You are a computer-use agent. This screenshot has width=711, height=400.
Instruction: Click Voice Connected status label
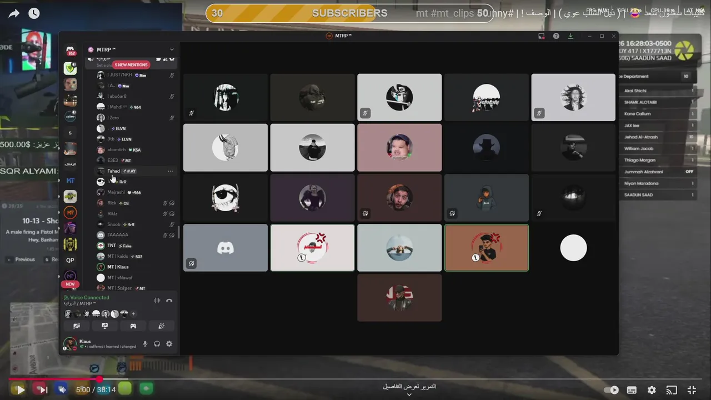(x=89, y=298)
